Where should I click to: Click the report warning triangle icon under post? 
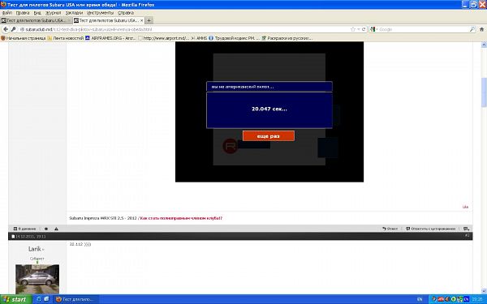56,229
